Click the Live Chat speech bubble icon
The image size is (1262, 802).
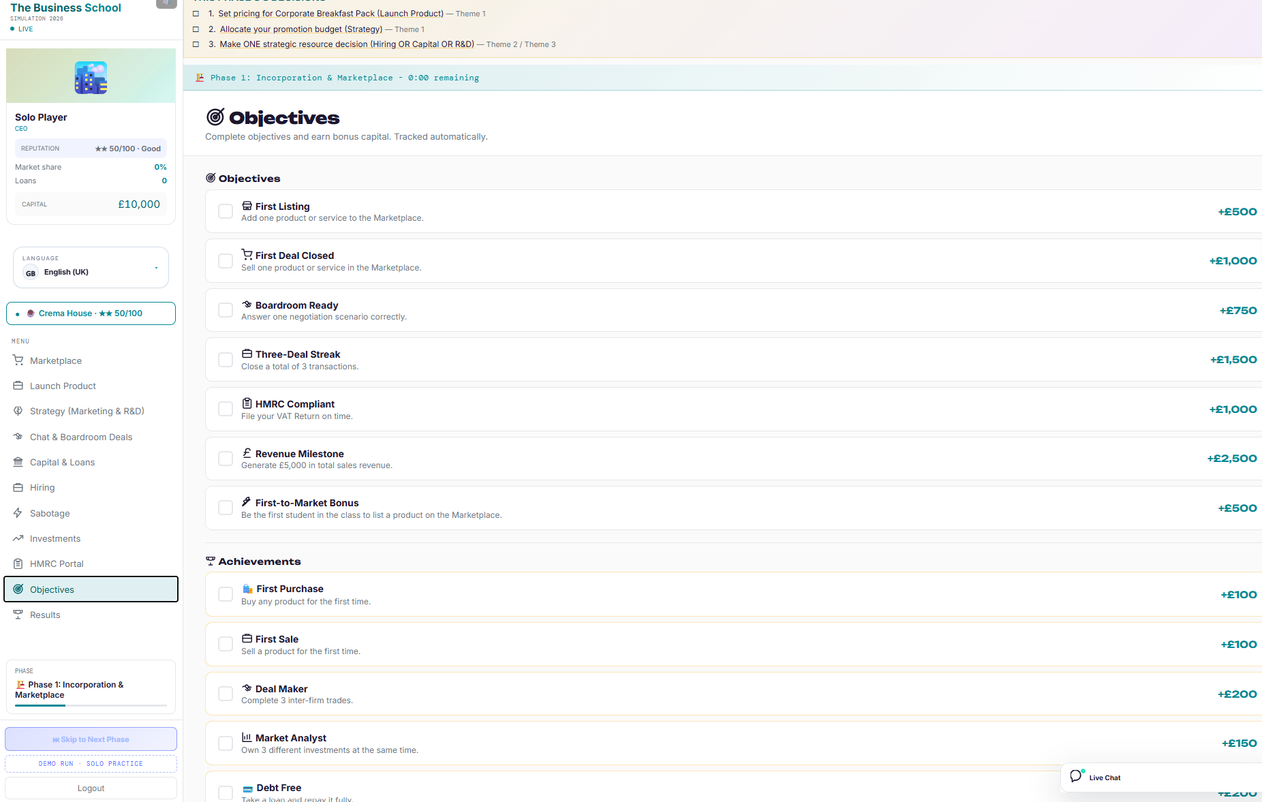[x=1077, y=776]
